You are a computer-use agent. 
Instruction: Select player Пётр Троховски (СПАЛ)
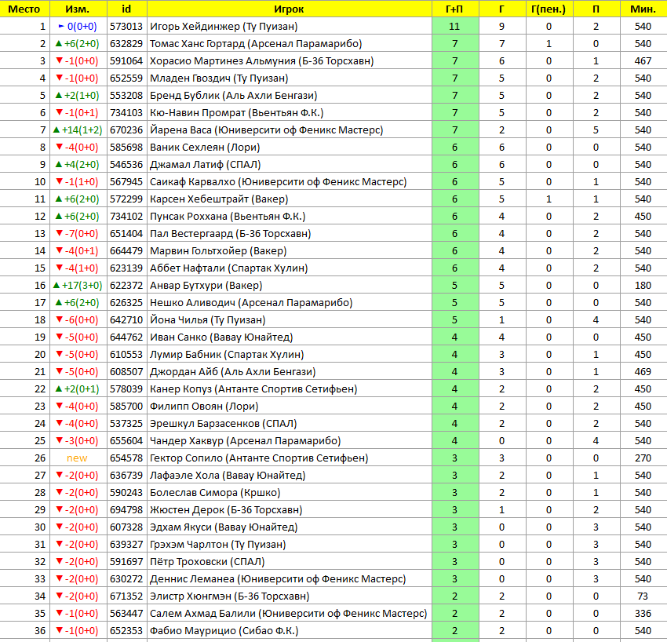pyautogui.click(x=207, y=562)
